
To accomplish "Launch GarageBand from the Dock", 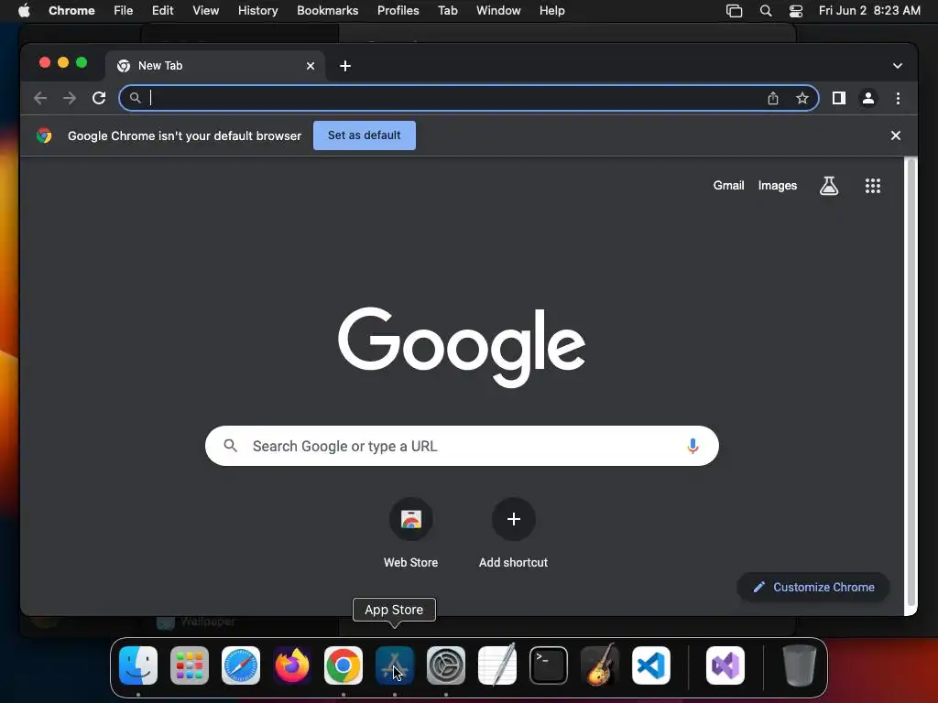I will [599, 665].
